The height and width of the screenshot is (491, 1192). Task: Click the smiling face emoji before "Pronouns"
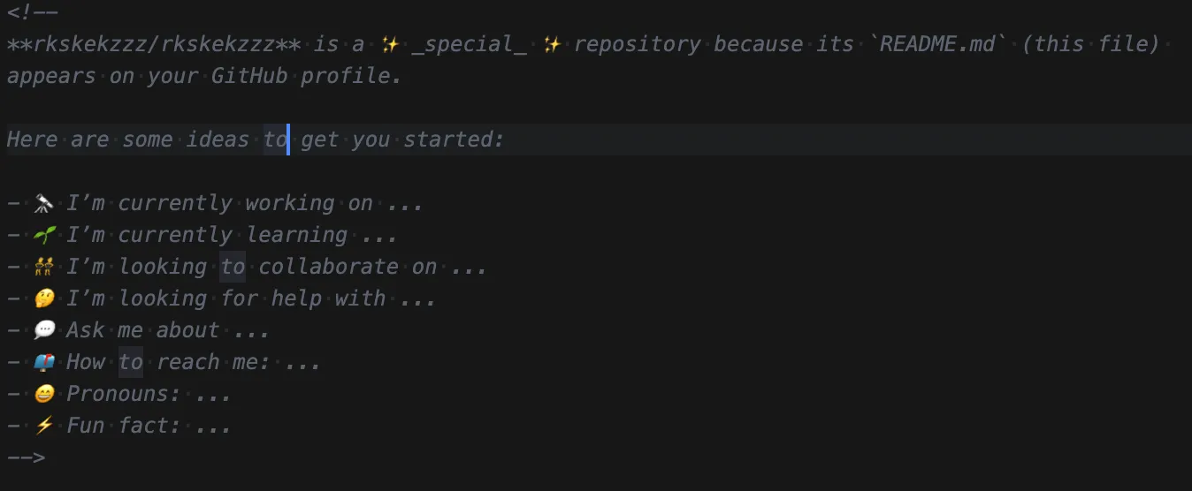pos(43,394)
